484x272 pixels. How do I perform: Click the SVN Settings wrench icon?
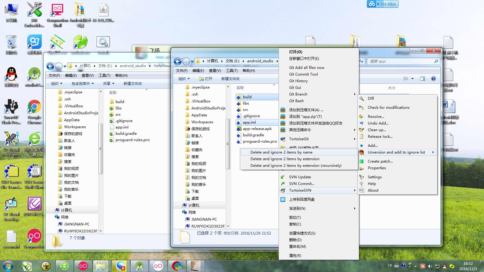tap(361, 177)
